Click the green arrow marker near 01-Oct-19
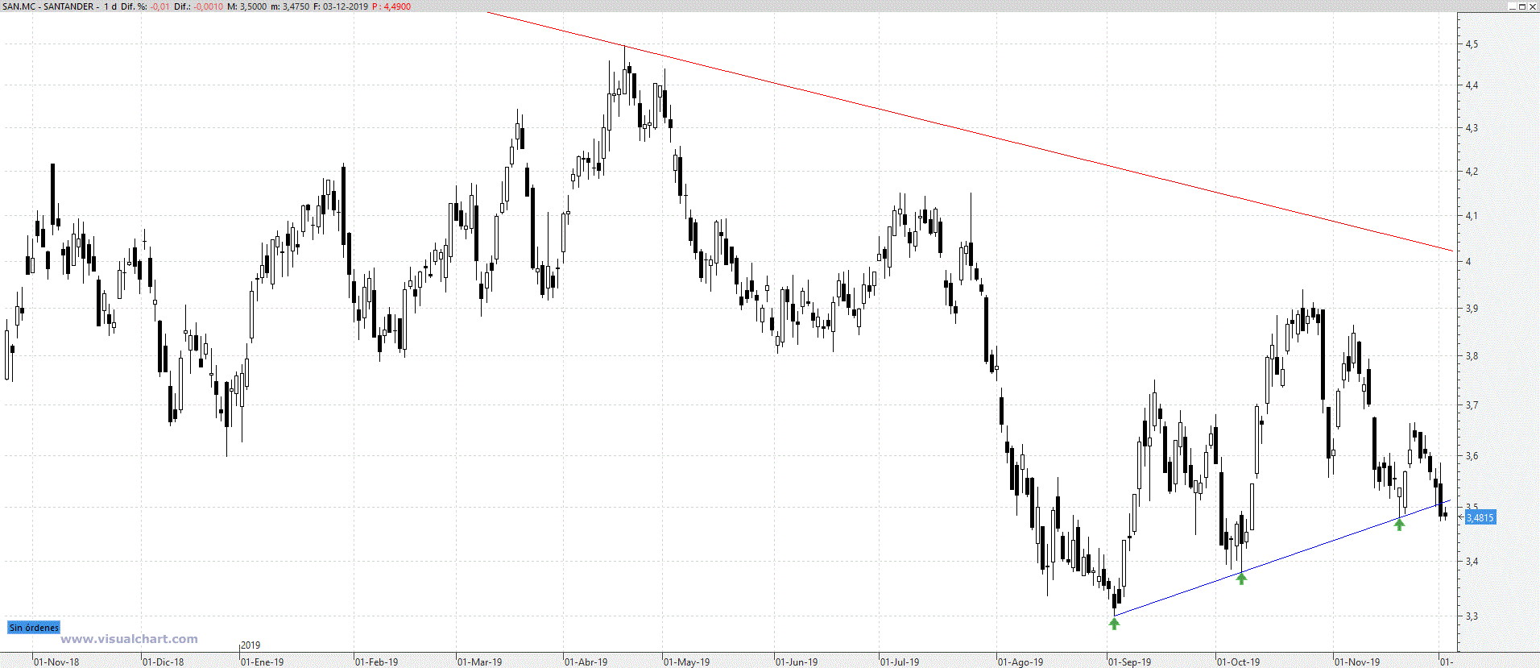 [x=1241, y=577]
